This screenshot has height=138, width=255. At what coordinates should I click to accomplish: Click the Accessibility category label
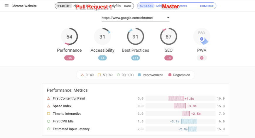(x=102, y=50)
